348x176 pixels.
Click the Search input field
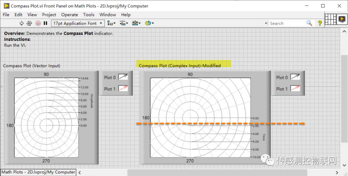287,23
